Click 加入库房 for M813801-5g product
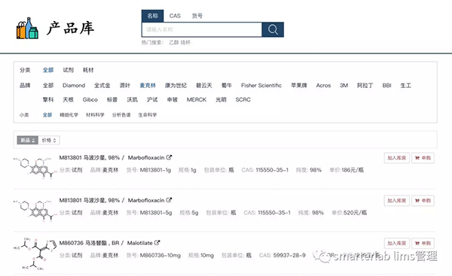Viewport: 452px width, 276px height. 397,201
